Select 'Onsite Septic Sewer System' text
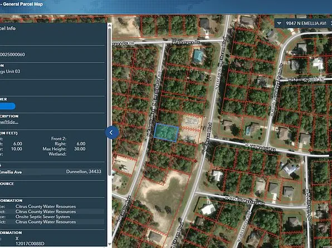The height and width of the screenshot is (248, 332). [42, 217]
